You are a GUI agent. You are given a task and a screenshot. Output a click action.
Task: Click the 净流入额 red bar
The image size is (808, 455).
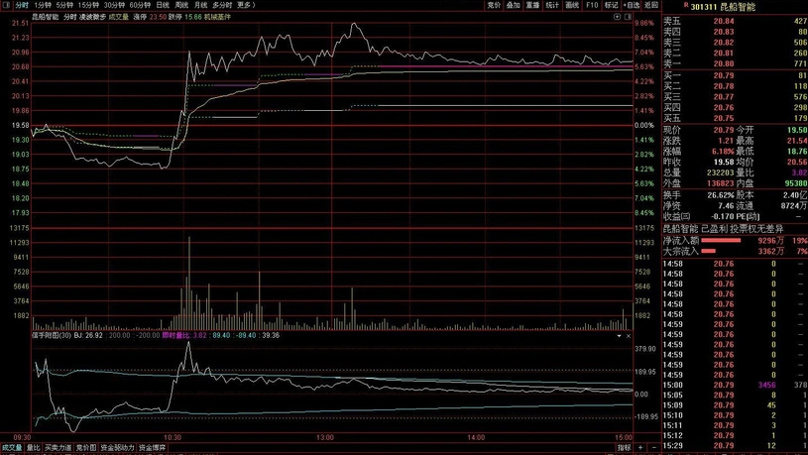pyautogui.click(x=721, y=240)
